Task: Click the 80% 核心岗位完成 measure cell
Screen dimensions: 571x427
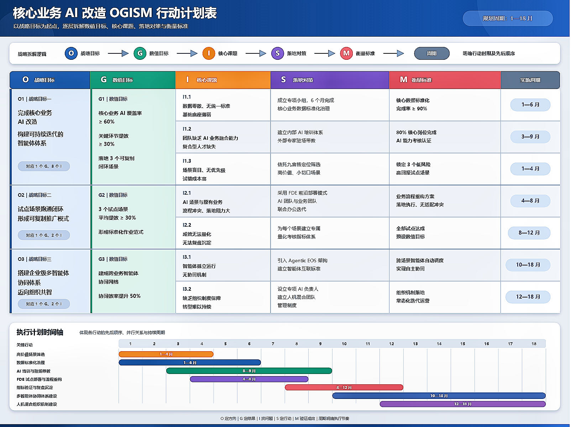Action: pyautogui.click(x=445, y=137)
